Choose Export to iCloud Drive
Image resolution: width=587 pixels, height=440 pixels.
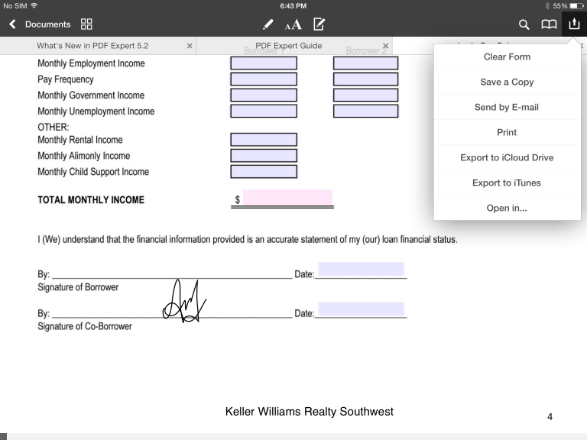point(508,157)
